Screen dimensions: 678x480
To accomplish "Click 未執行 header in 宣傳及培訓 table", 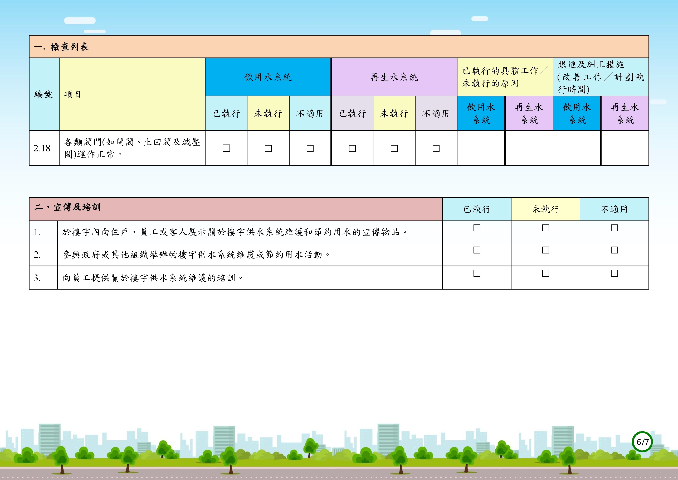I will 546,209.
